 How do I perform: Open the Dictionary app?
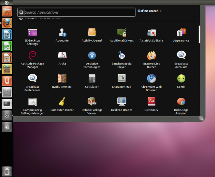click(151, 104)
